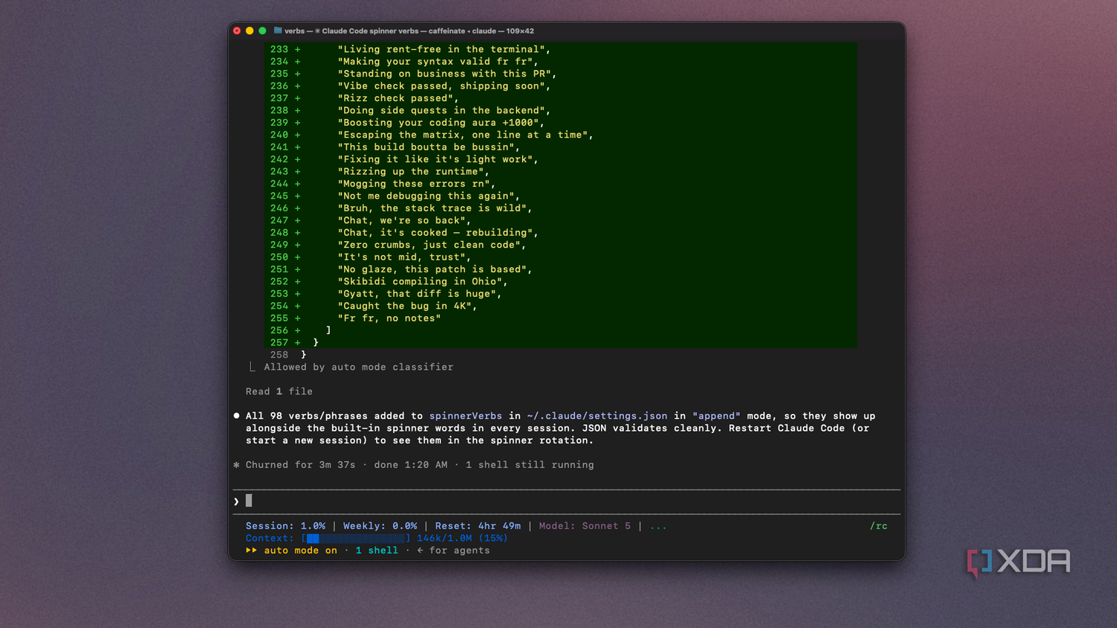The image size is (1117, 628).
Task: Expand the '...' ellipsis in the status line
Action: pos(658,526)
